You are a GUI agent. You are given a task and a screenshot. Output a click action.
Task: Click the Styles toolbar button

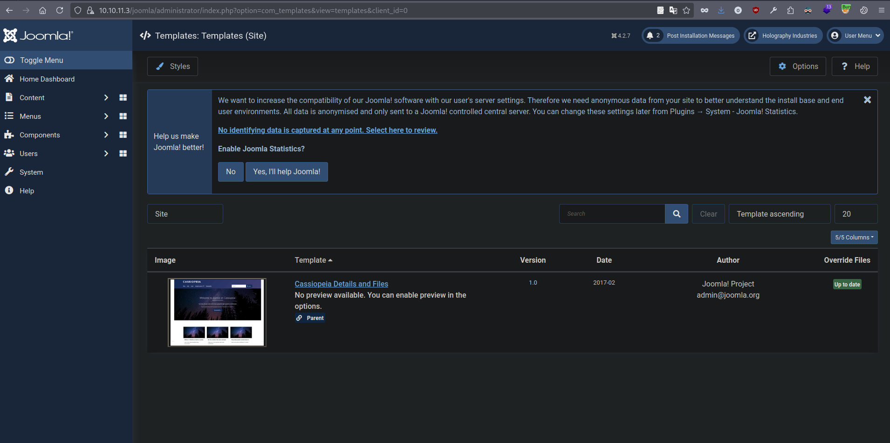point(172,66)
